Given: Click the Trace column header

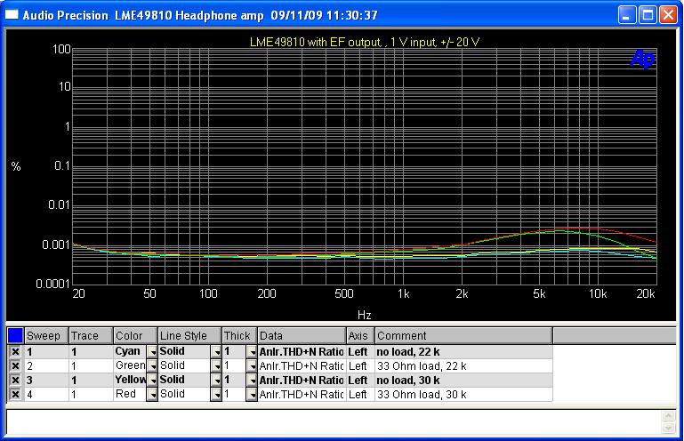Looking at the screenshot, I should point(91,336).
